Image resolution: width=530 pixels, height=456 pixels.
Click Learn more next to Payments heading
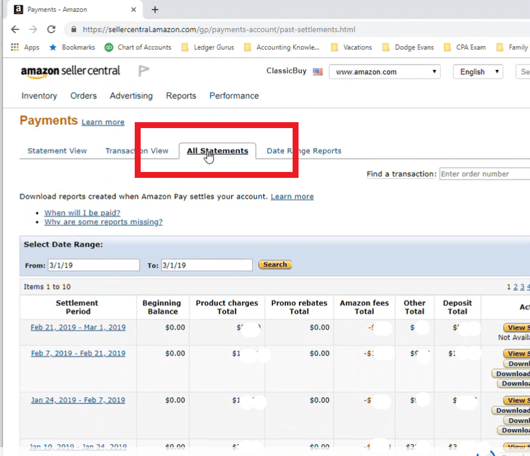[103, 122]
